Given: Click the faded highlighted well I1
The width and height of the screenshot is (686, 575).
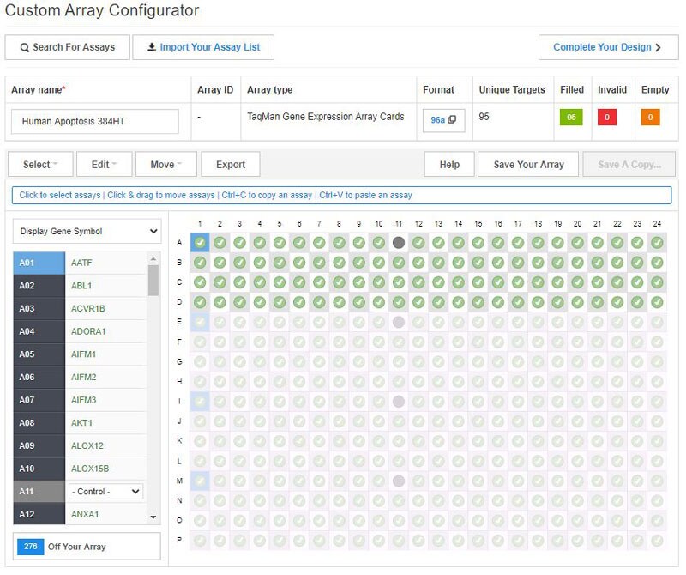Looking at the screenshot, I should coord(200,402).
